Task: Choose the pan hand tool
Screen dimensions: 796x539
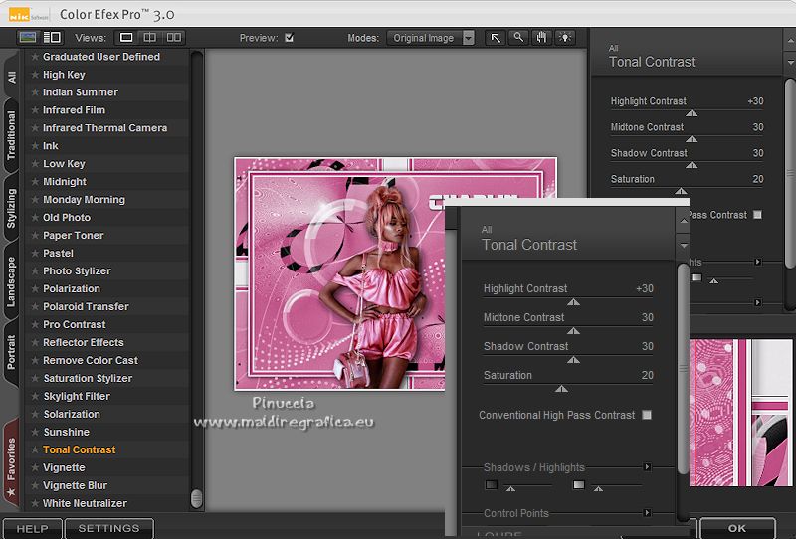Action: click(542, 38)
